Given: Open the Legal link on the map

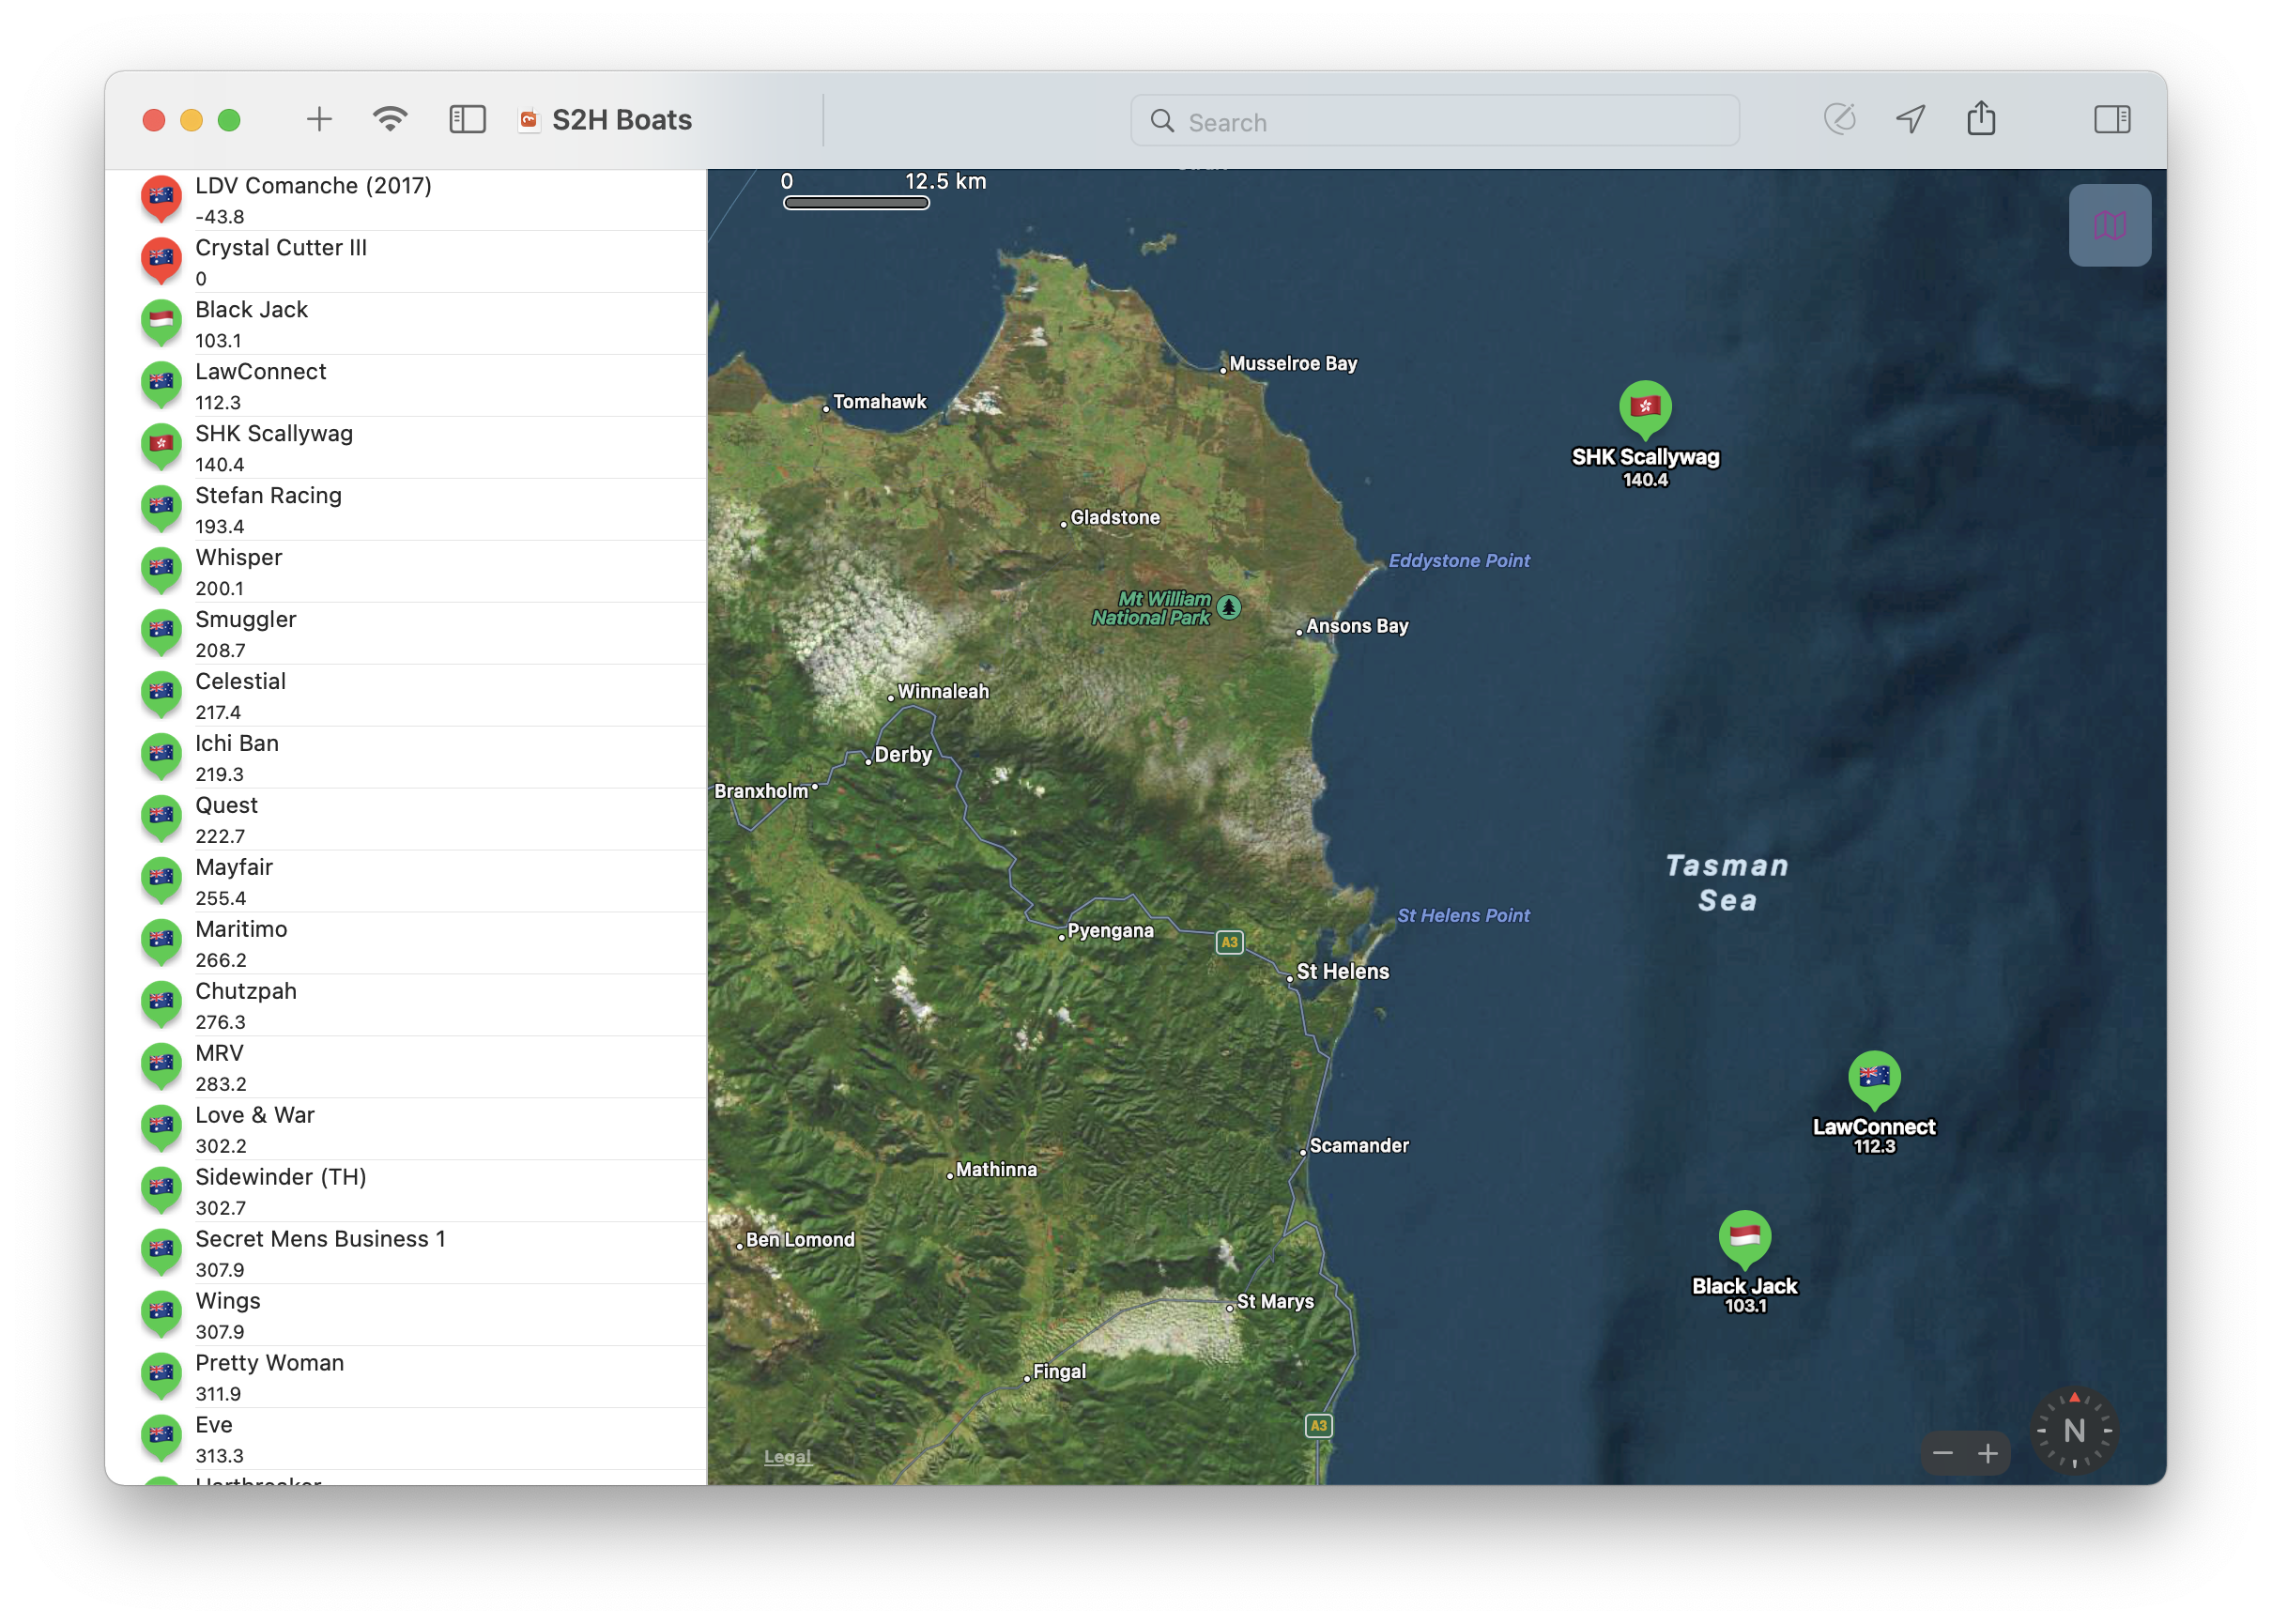Looking at the screenshot, I should coord(787,1456).
